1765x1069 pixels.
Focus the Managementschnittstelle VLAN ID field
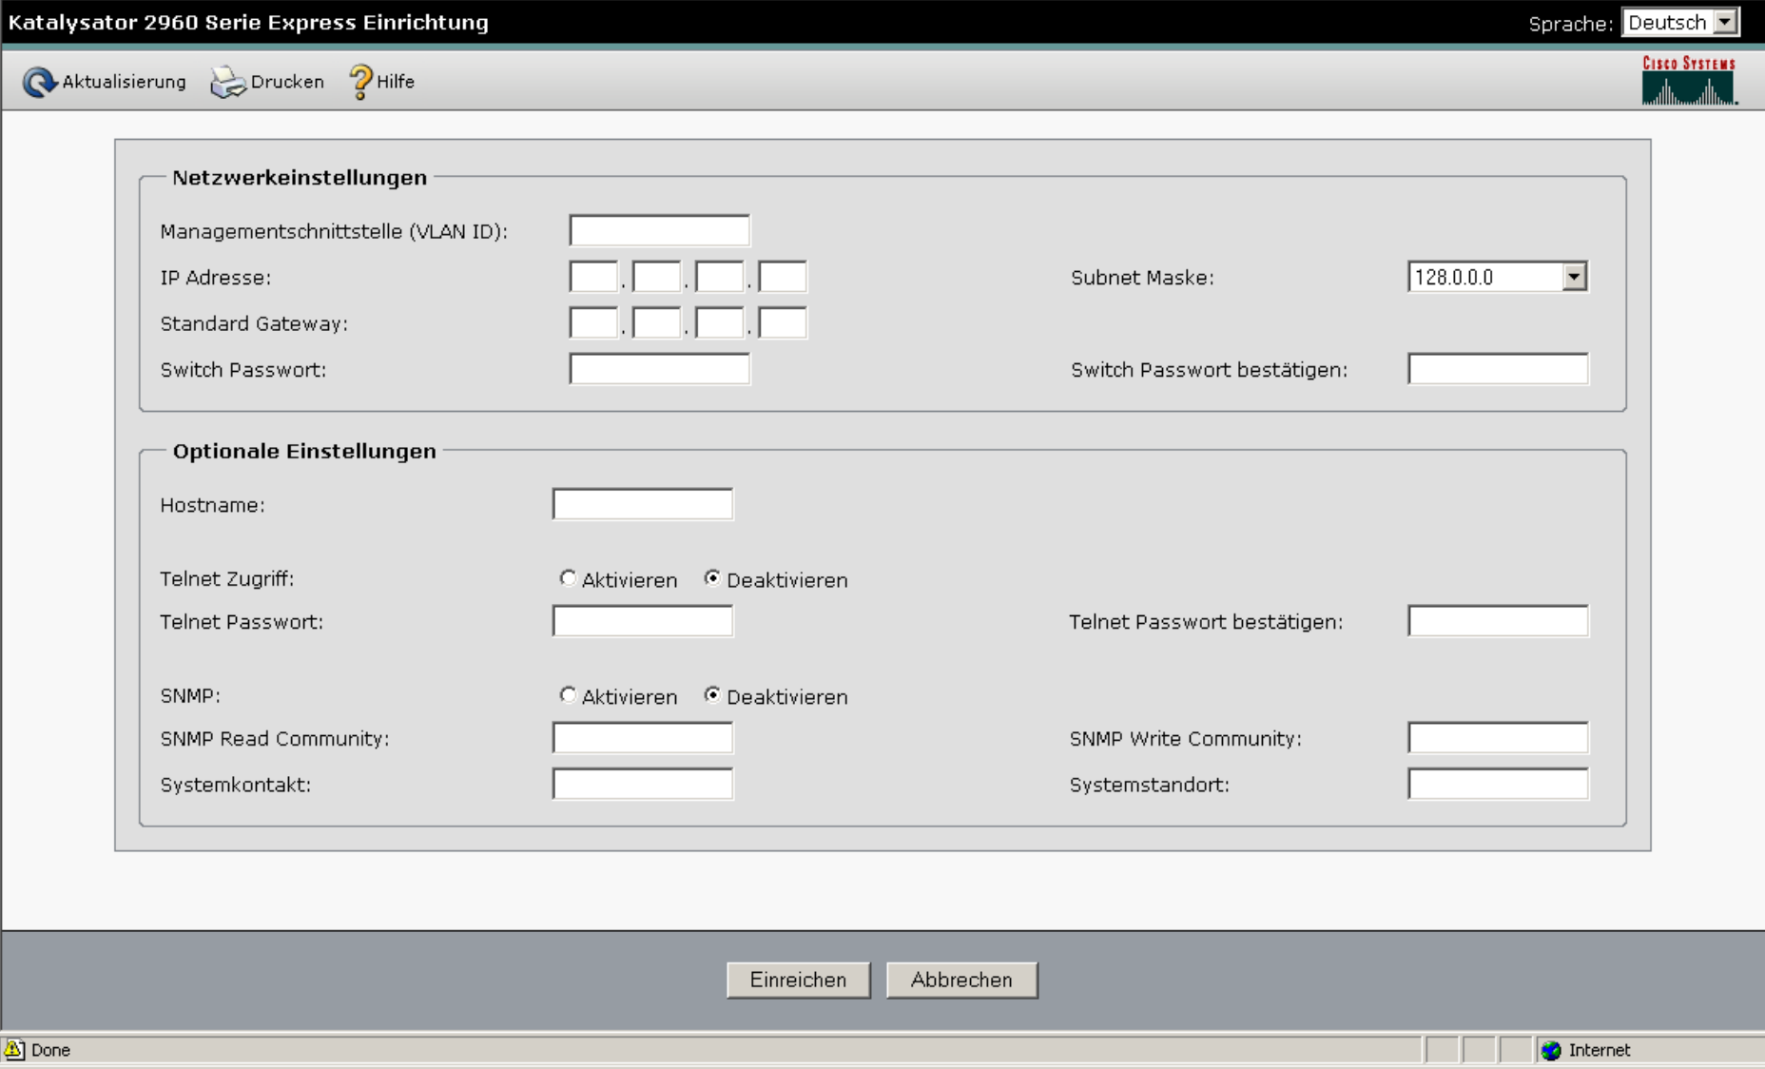(x=660, y=230)
